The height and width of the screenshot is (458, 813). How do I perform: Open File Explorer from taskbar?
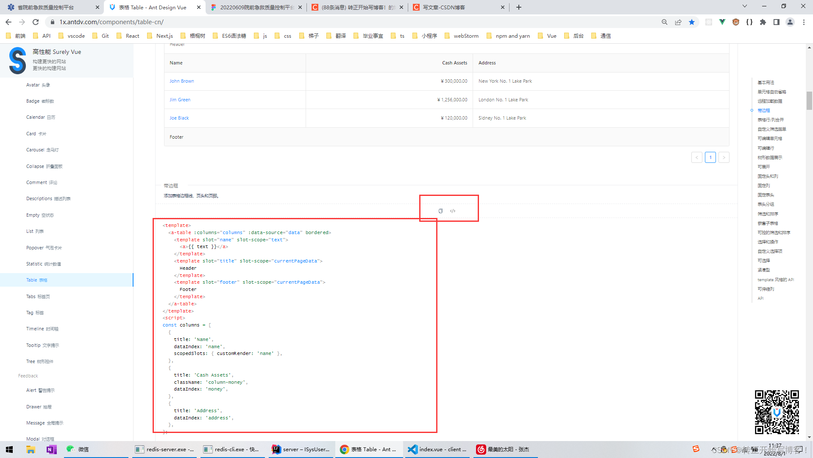(x=31, y=449)
